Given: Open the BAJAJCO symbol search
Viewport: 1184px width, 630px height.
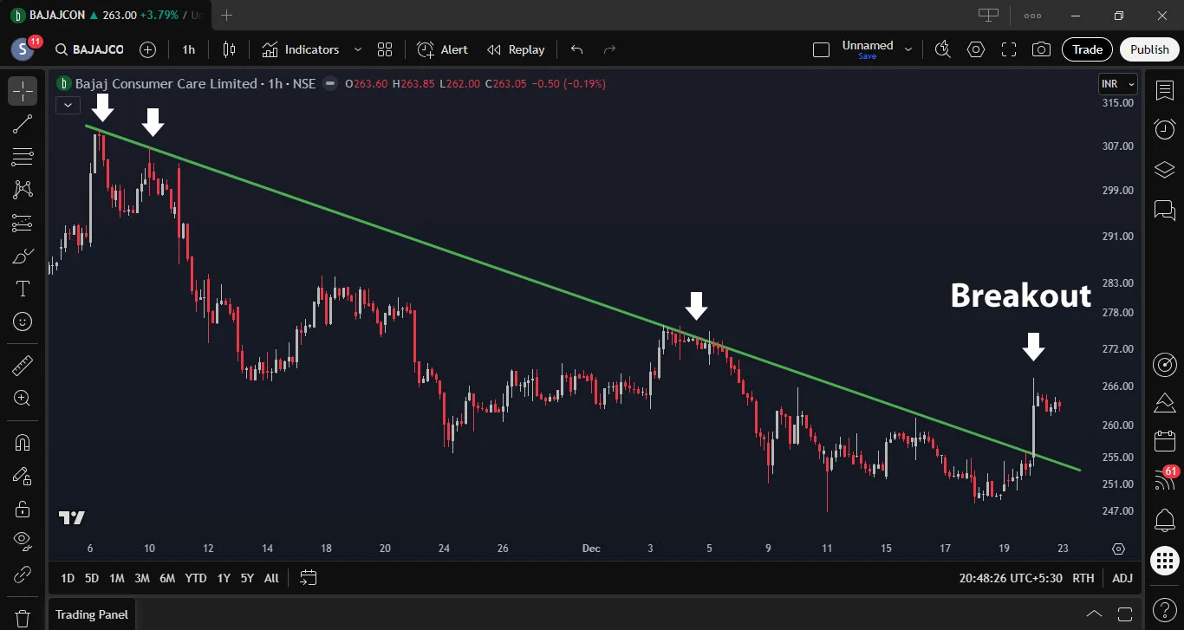Looking at the screenshot, I should (89, 49).
